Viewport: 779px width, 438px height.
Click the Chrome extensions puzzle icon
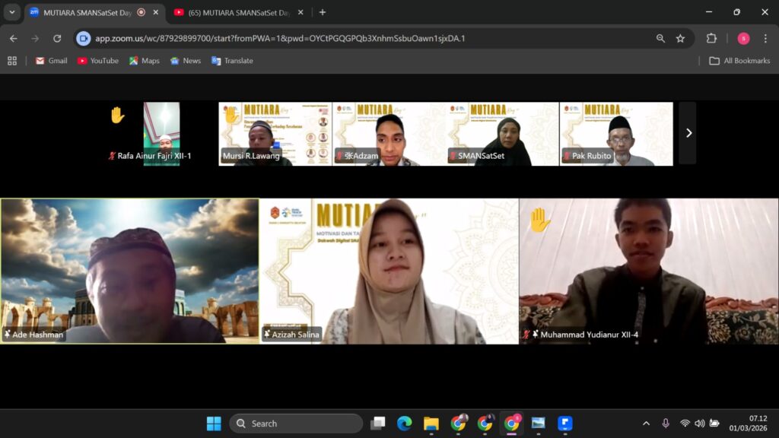point(711,38)
